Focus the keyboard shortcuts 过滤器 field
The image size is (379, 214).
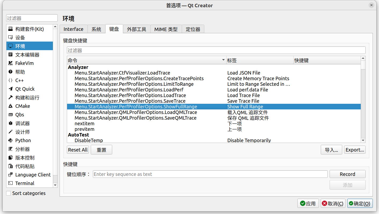point(216,50)
